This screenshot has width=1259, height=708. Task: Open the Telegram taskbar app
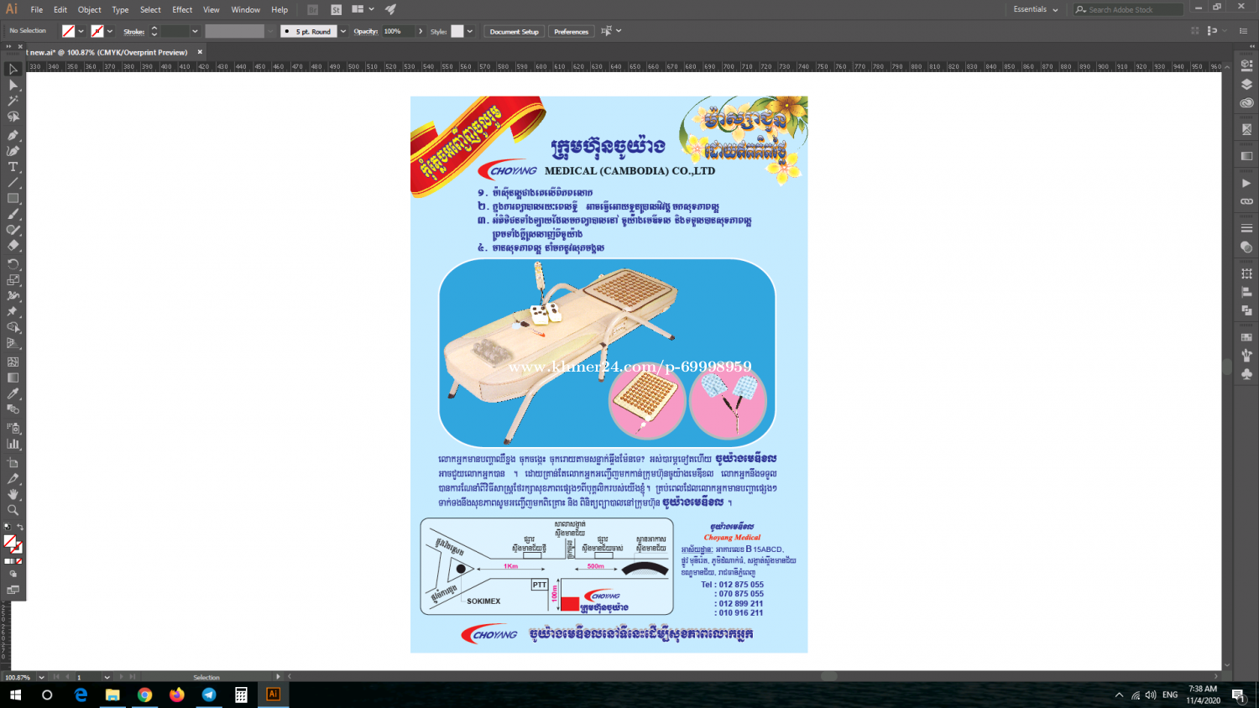tap(209, 695)
